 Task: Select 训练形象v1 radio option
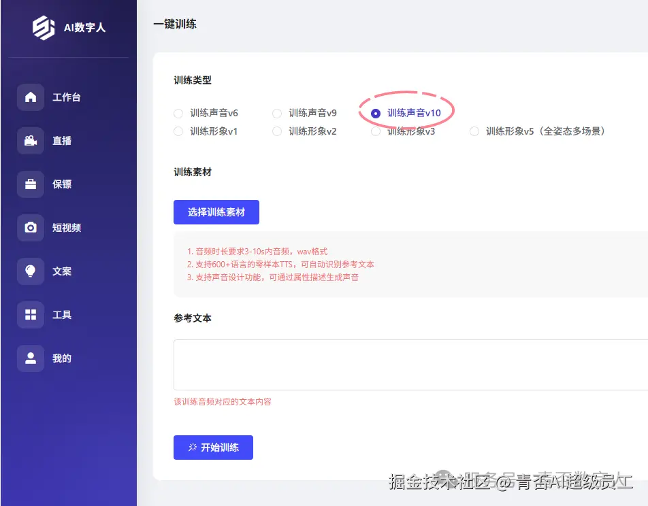tap(178, 131)
